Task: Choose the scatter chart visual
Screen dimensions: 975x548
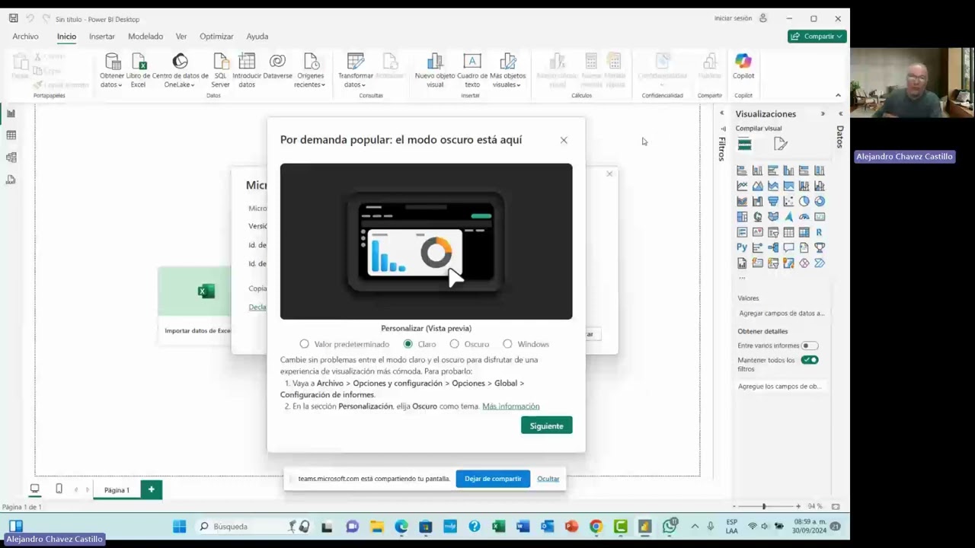Action: point(788,202)
